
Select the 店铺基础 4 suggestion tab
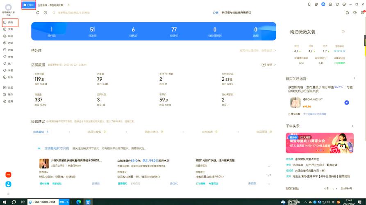click(41, 132)
